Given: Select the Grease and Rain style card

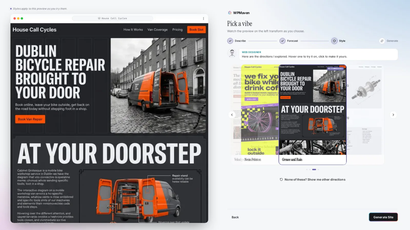Looking at the screenshot, I should click(312, 114).
